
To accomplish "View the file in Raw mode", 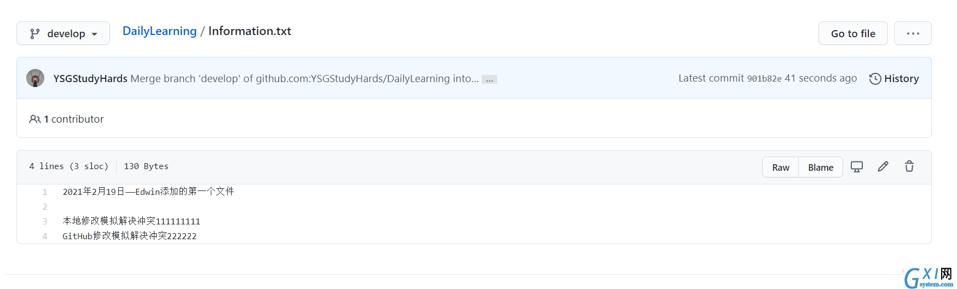I will pos(781,167).
